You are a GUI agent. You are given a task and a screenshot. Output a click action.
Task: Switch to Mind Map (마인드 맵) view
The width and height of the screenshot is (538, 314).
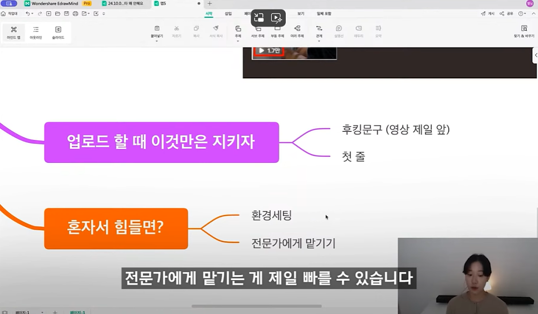tap(14, 33)
